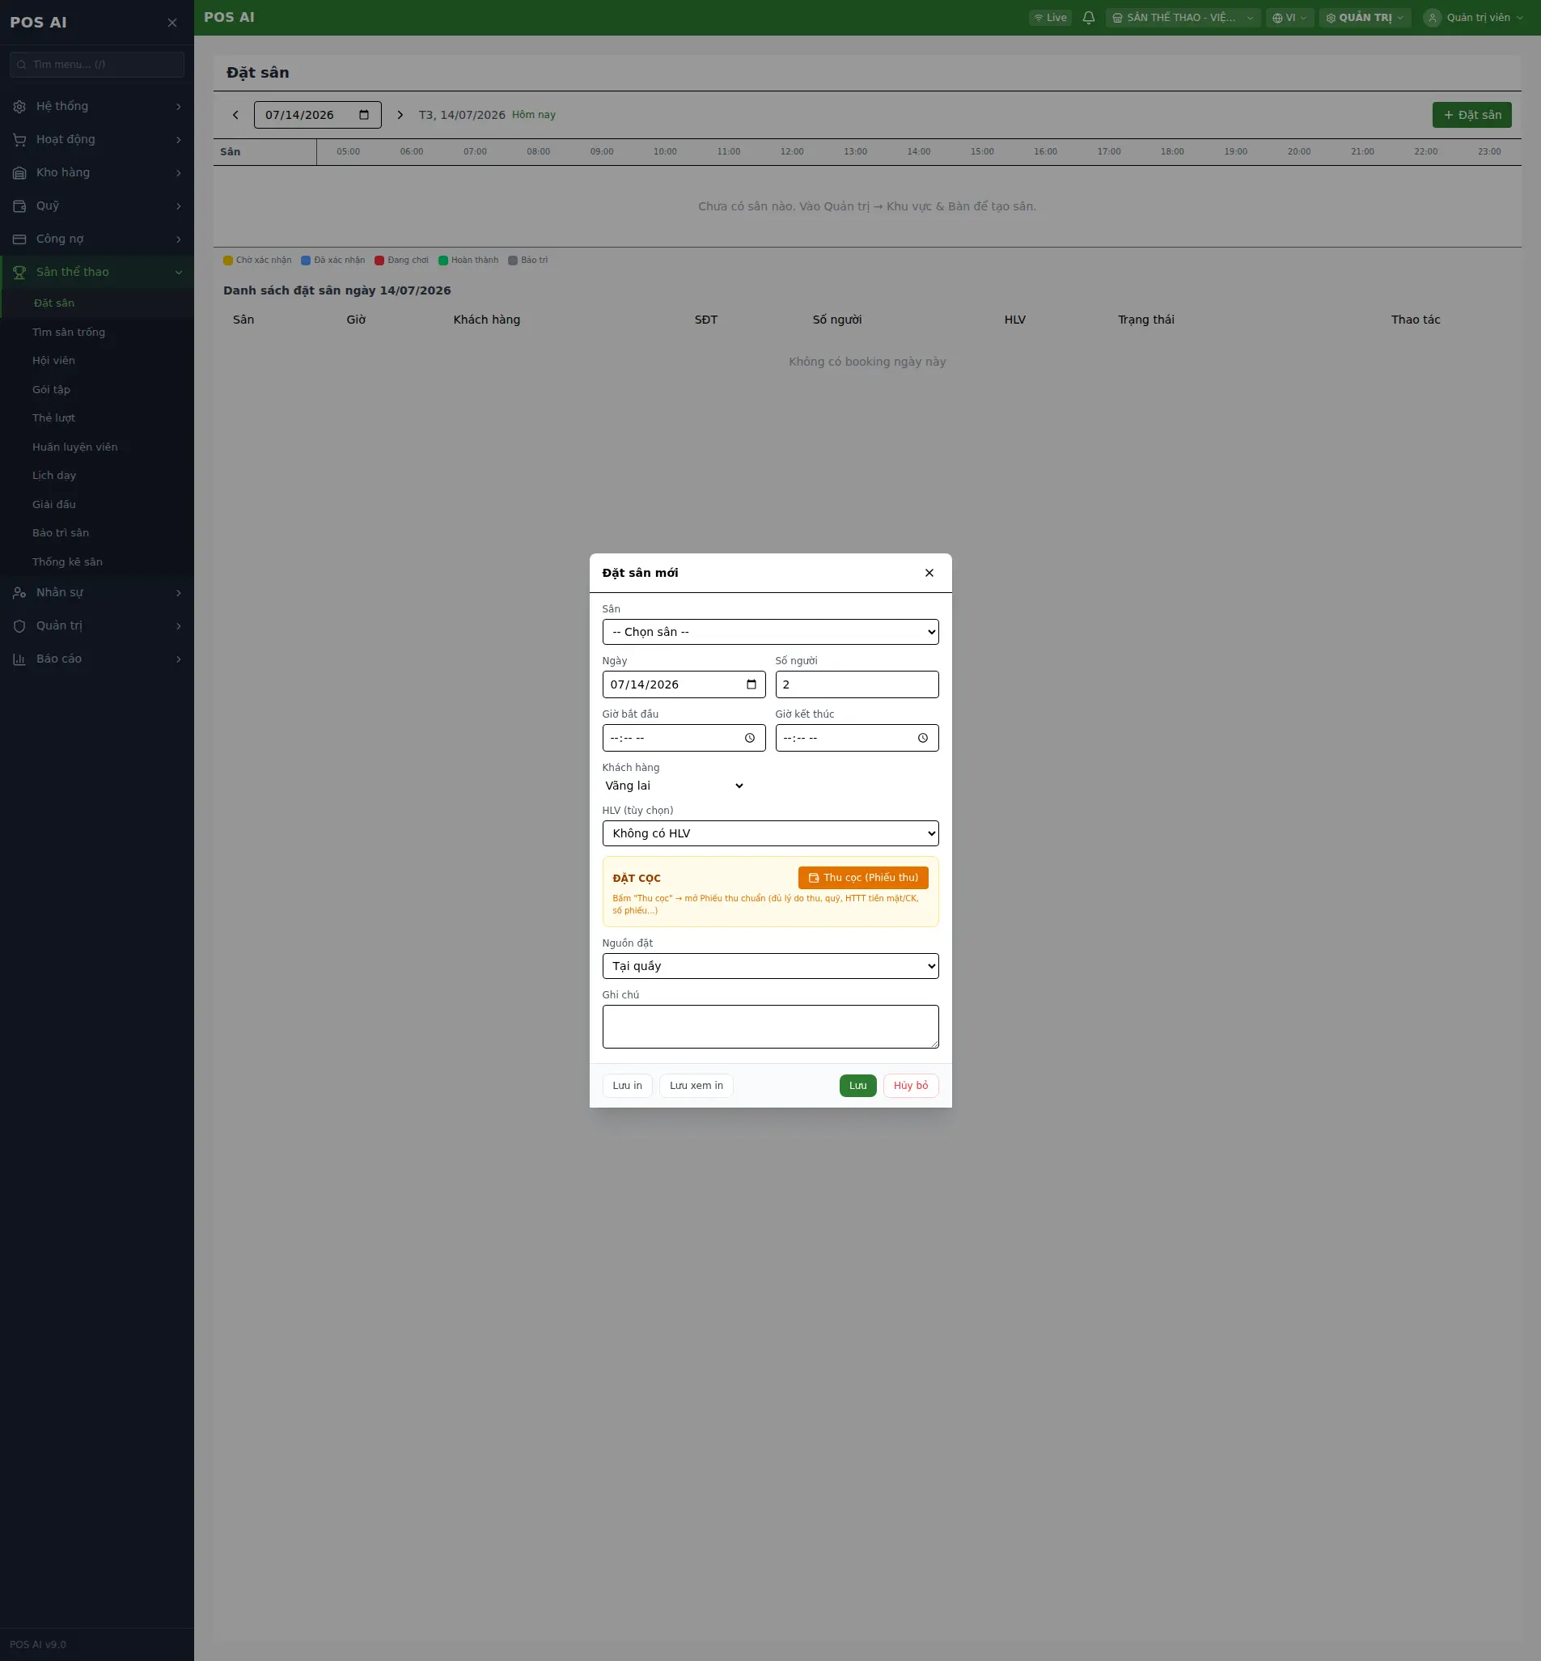Go to previous day arrow
This screenshot has width=1541, height=1661.
click(235, 115)
